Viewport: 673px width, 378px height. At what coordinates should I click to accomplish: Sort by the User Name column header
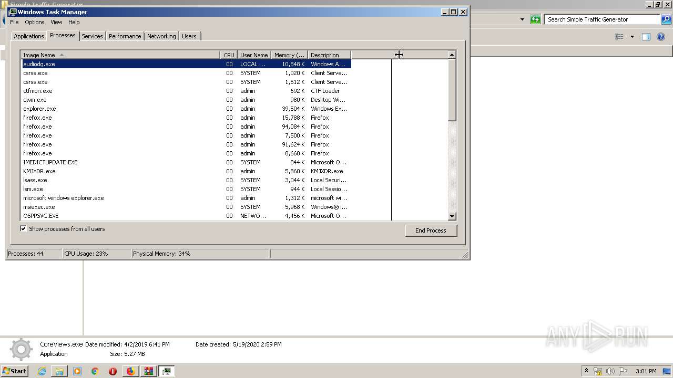point(254,55)
